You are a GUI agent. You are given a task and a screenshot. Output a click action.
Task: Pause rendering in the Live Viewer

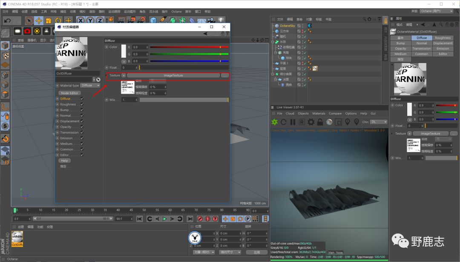coord(293,122)
